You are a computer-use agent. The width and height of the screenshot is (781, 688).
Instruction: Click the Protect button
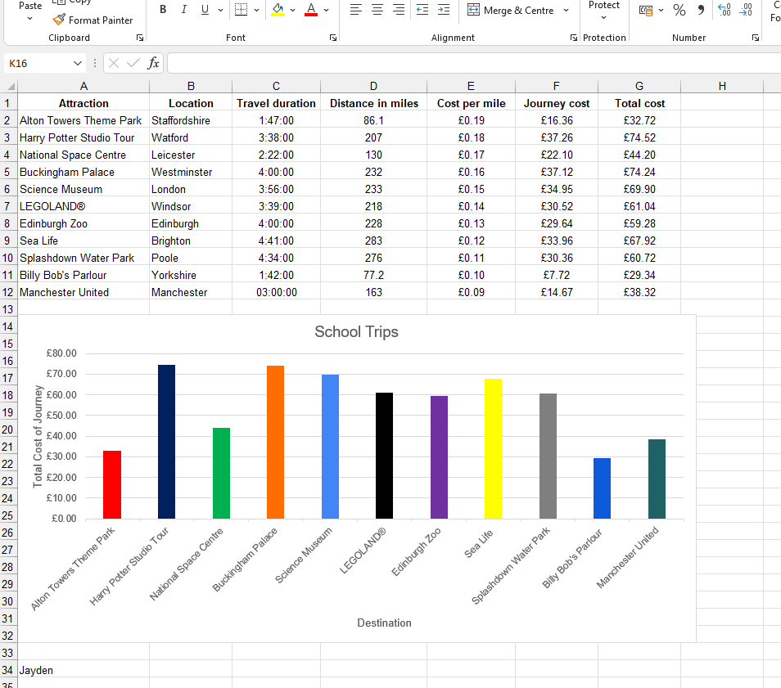pos(603,6)
